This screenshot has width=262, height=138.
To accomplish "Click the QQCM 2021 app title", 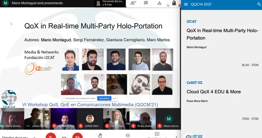I will click(x=201, y=4).
